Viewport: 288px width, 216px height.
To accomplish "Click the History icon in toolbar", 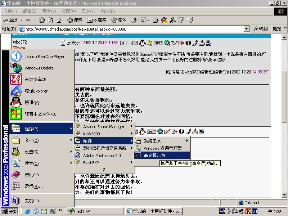I will tap(134, 20).
